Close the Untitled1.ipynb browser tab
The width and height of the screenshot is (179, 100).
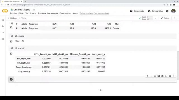click(22, 2)
